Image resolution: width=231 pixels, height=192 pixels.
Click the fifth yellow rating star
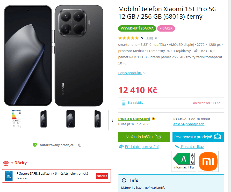point(136,38)
